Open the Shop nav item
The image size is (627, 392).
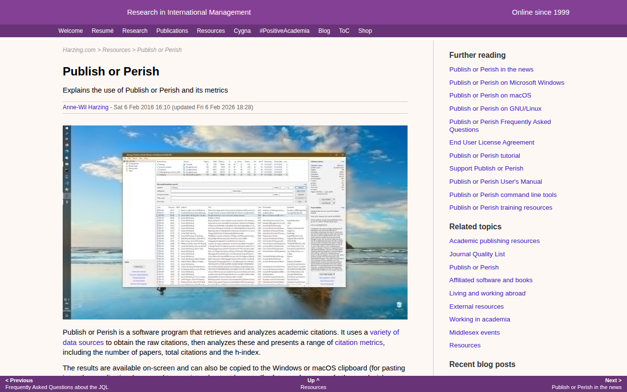[365, 31]
